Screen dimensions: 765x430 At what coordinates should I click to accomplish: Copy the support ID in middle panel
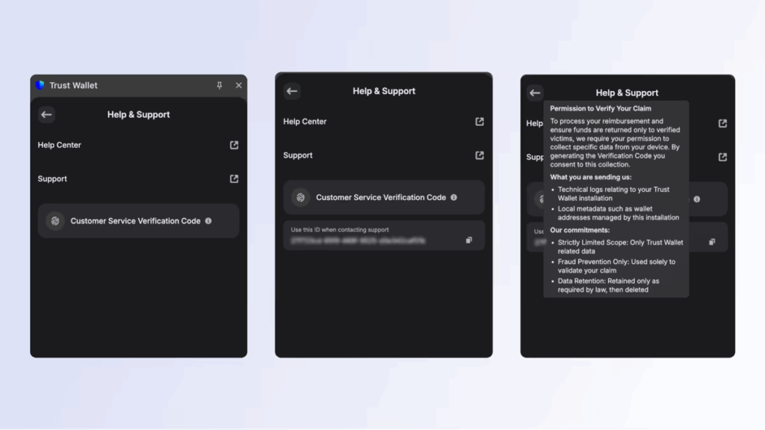(469, 240)
